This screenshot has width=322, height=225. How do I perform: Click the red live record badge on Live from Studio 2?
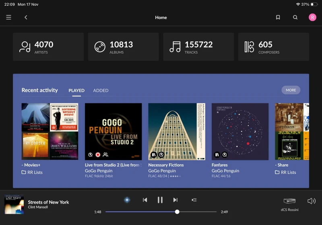pos(98,155)
